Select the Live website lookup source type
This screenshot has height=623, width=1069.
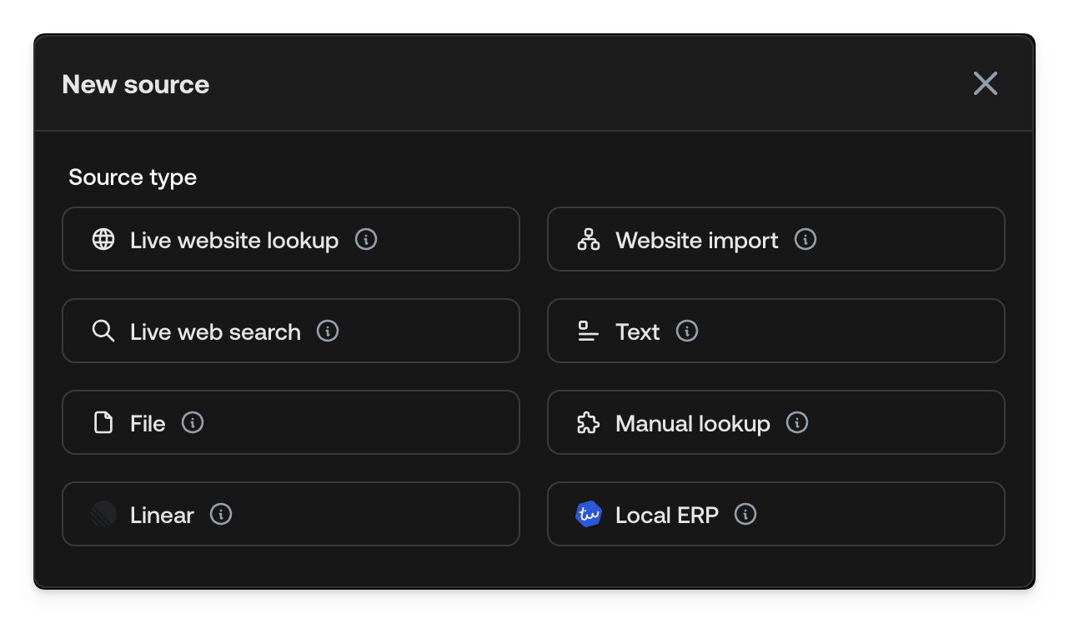(x=291, y=239)
